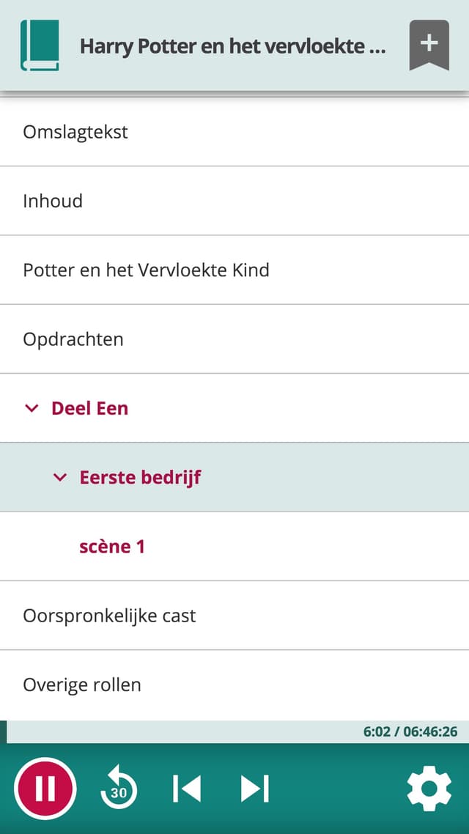
Task: Open the Omslagtekst chapter
Action: click(234, 132)
